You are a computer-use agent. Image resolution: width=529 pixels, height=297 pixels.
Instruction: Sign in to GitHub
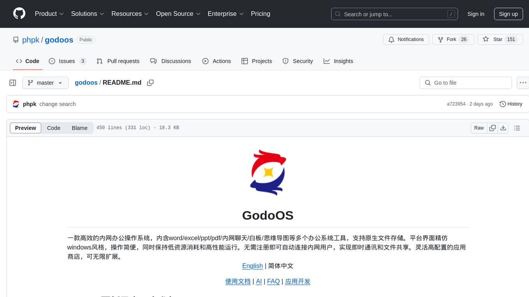(x=476, y=14)
